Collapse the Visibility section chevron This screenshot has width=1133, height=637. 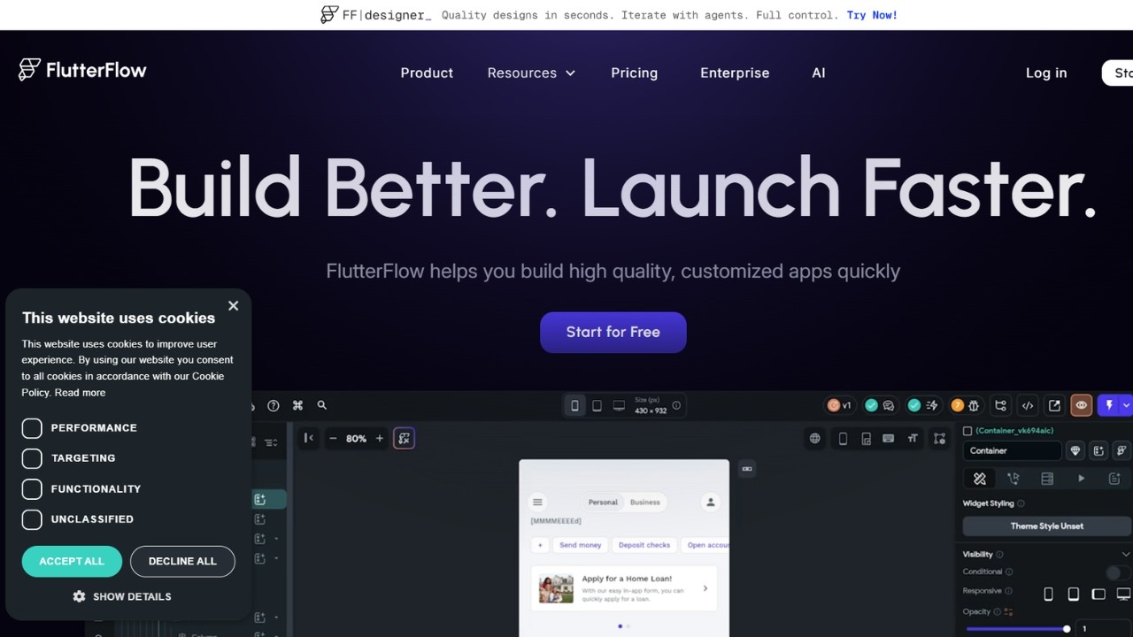coord(1125,554)
